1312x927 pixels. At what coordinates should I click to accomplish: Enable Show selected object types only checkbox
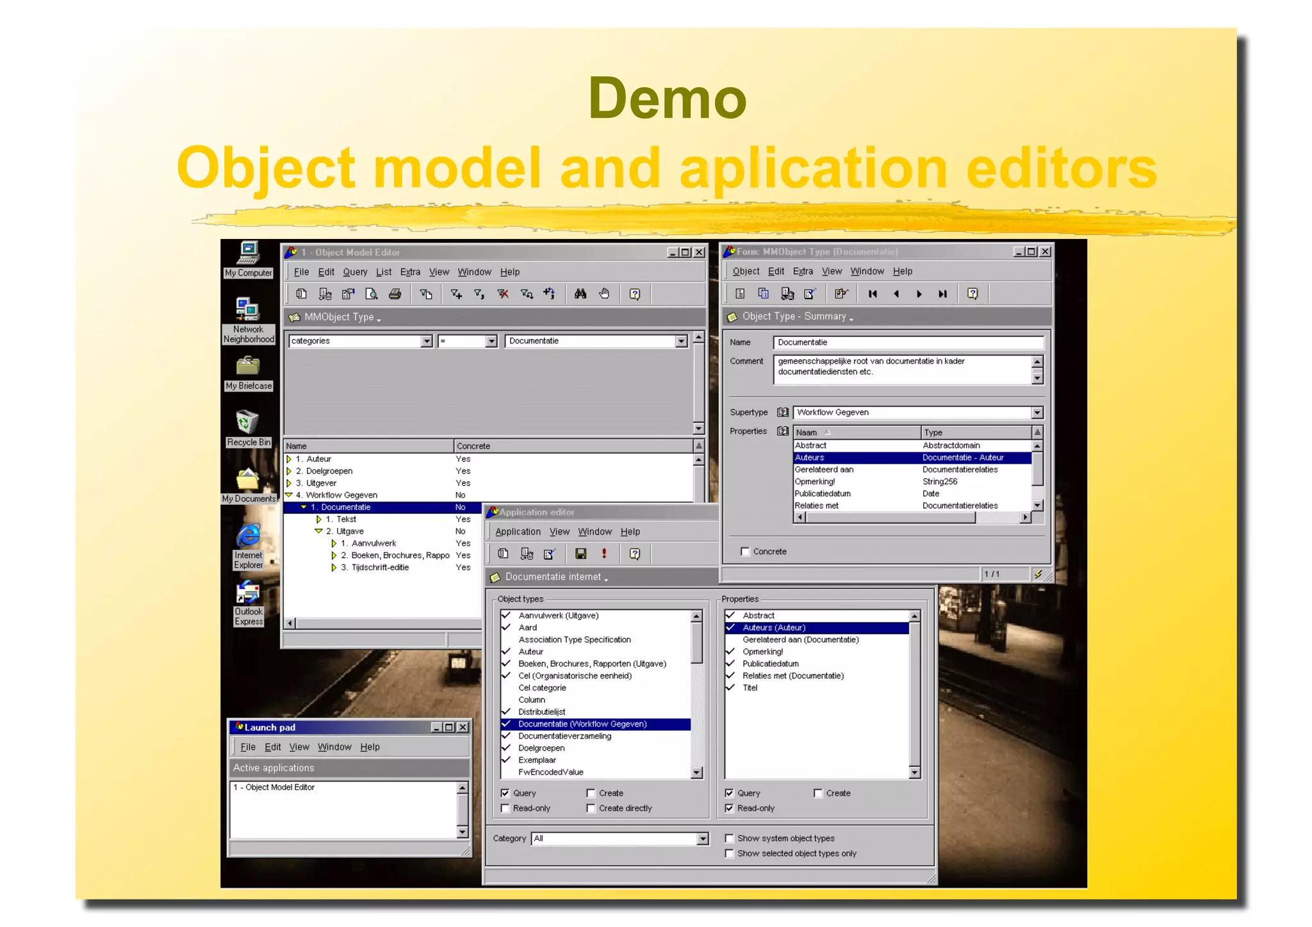coord(729,854)
